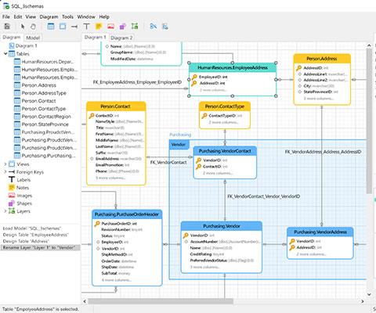Select Purchasing.Purchasing... in the tables tree
Screen dimensions: 376x313
[49, 156]
